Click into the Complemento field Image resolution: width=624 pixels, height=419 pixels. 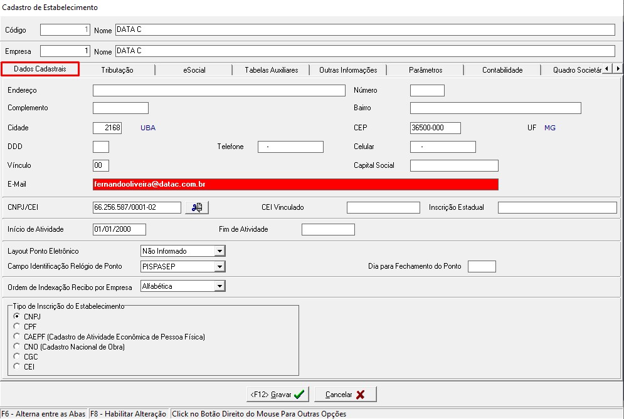120,108
